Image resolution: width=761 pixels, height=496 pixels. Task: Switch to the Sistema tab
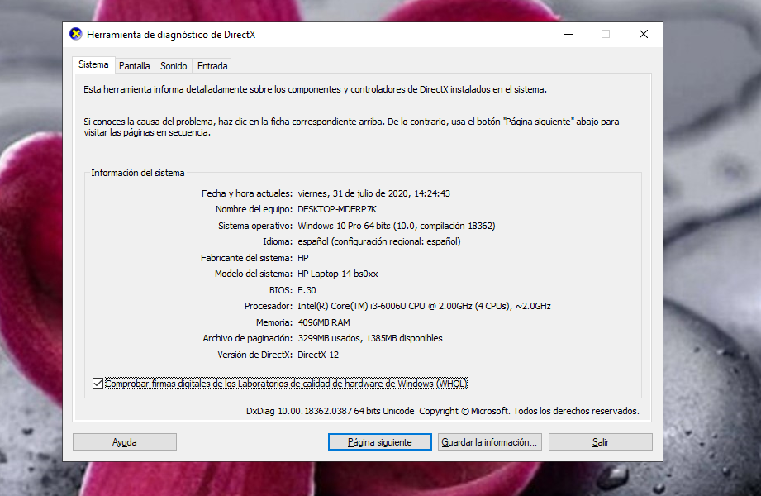pyautogui.click(x=93, y=64)
